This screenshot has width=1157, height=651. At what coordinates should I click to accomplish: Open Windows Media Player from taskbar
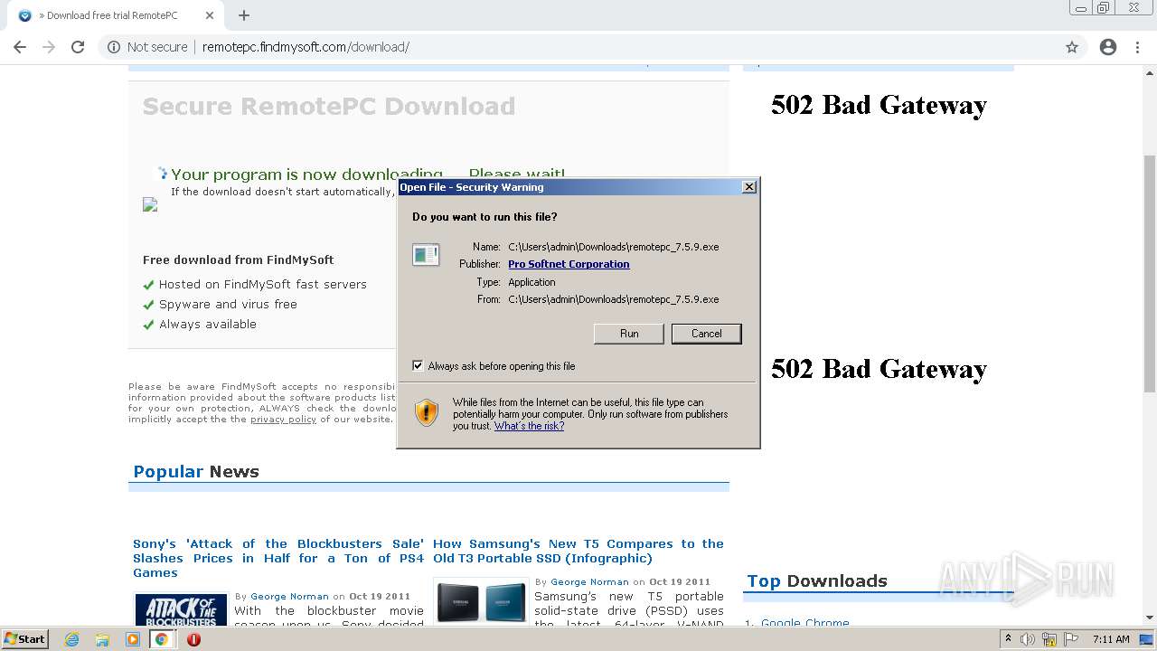[x=132, y=639]
